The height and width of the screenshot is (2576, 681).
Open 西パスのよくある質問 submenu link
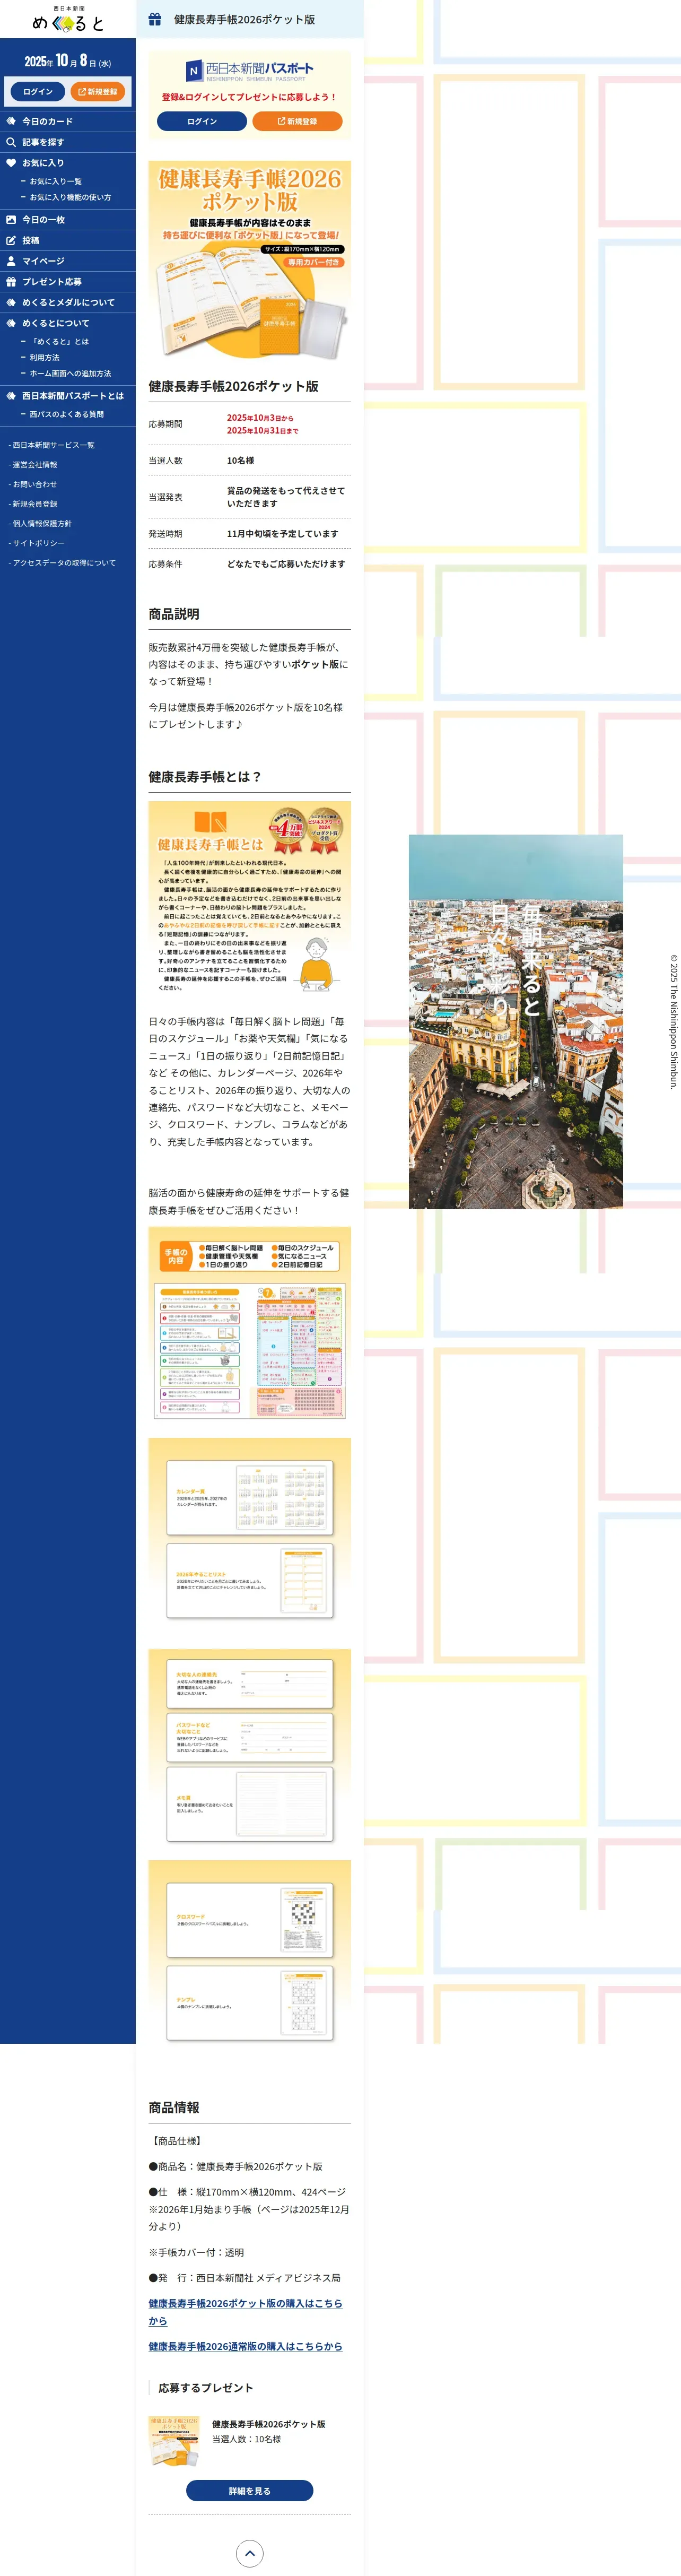point(66,414)
